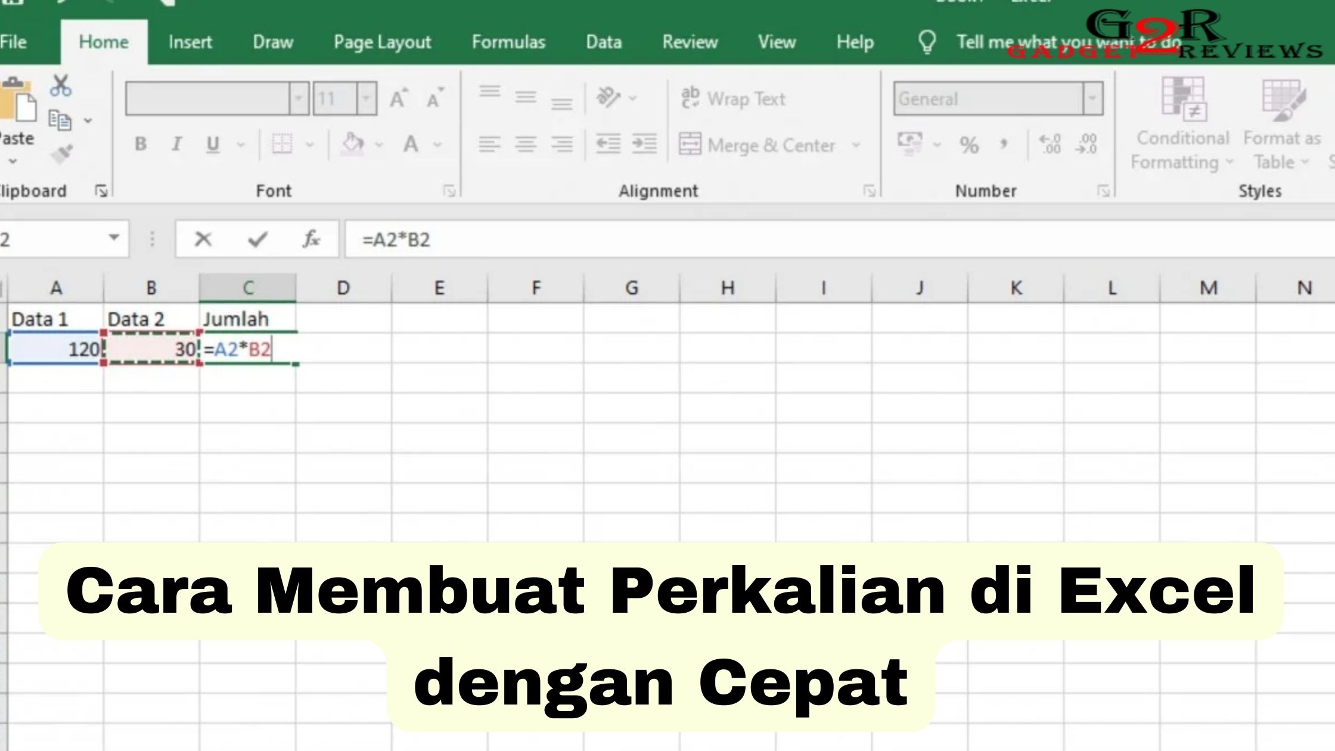Click the Insert Function fx button
Screen dimensions: 1335x751
[311, 240]
